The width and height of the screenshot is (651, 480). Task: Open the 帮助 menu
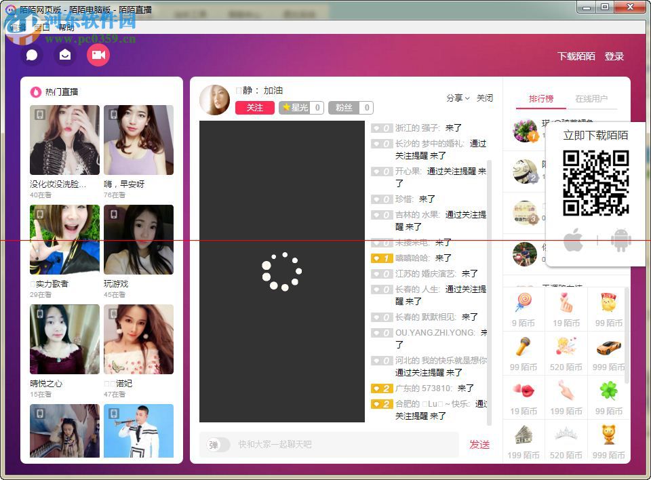point(66,27)
